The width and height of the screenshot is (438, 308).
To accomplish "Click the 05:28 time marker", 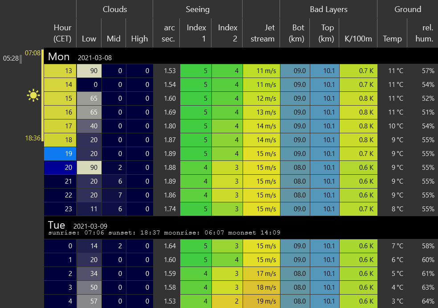I will point(11,58).
